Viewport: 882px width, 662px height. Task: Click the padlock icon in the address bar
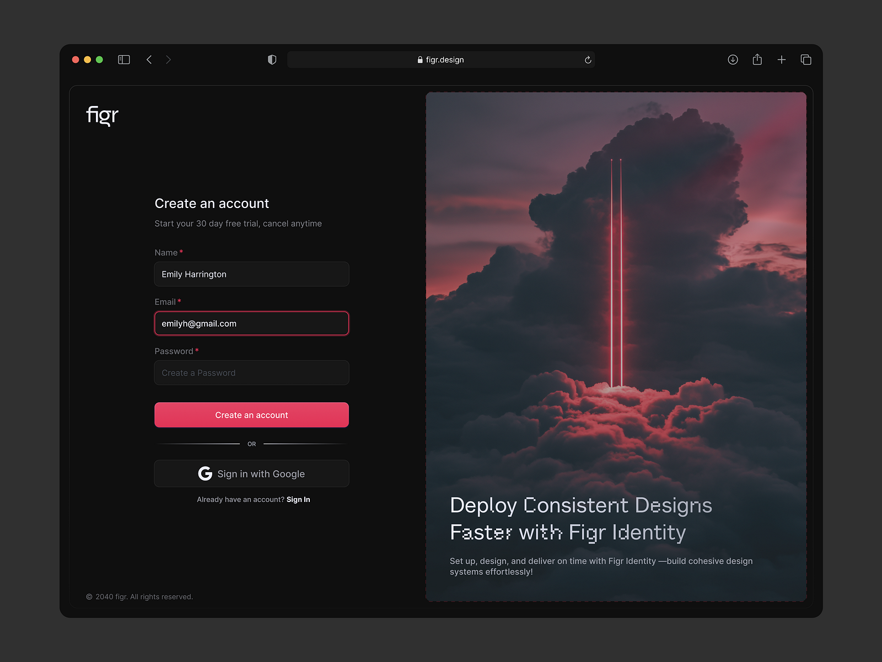[420, 59]
